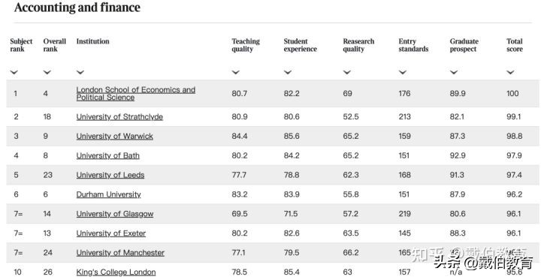Open University of Strathclyde link

click(119, 117)
